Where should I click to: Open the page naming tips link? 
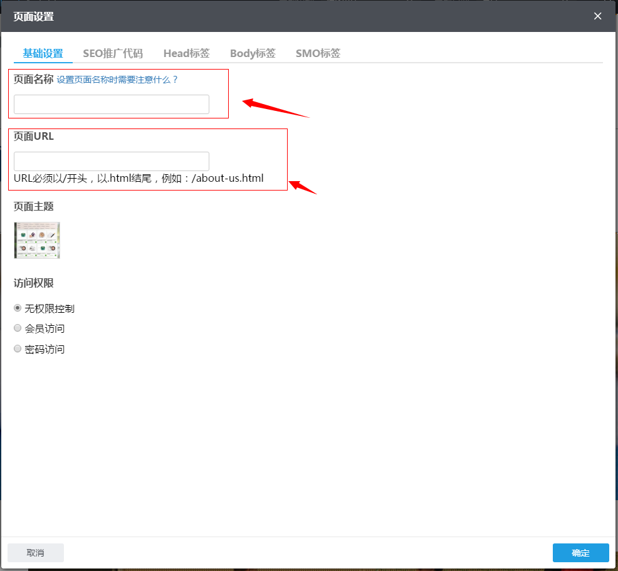point(116,79)
